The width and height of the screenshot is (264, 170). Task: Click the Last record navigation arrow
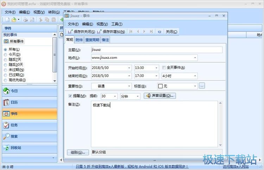(151, 31)
